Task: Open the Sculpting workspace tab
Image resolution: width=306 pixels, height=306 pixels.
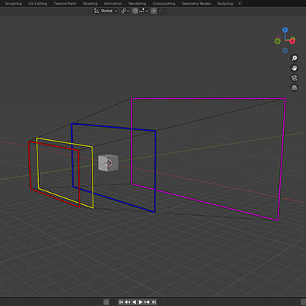Action: point(13,4)
